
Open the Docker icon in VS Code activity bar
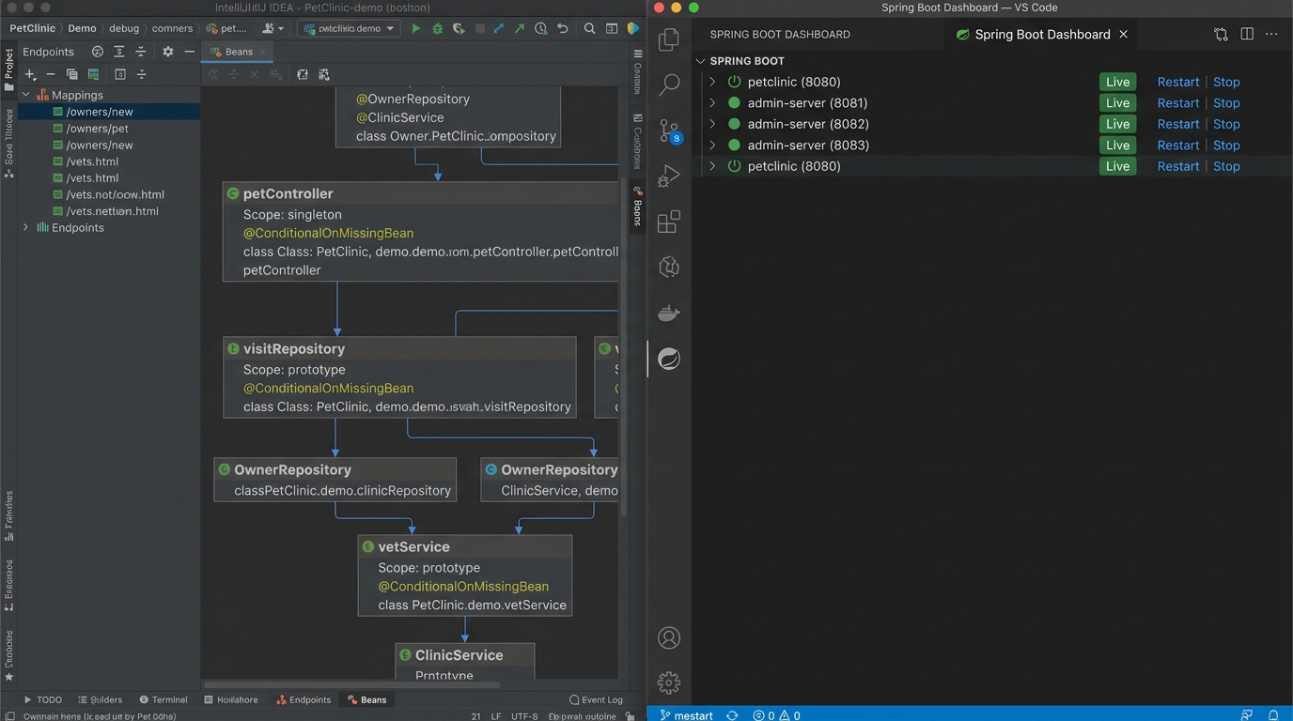coord(669,313)
